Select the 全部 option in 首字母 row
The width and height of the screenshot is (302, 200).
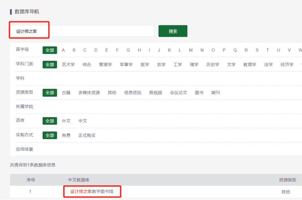(49, 50)
